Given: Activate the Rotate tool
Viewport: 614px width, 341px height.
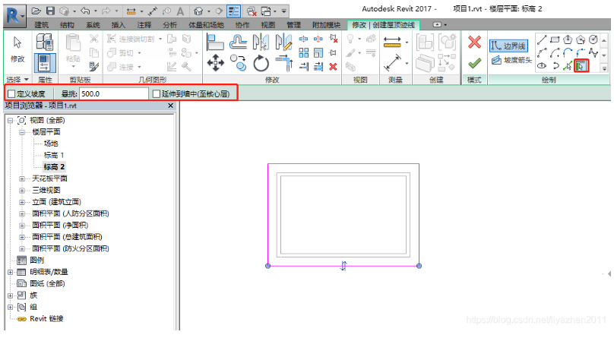Looking at the screenshot, I should (x=261, y=63).
